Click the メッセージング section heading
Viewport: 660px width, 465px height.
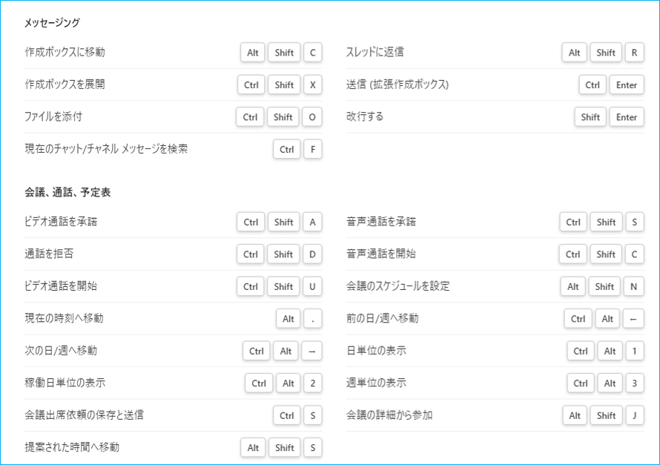click(x=52, y=23)
